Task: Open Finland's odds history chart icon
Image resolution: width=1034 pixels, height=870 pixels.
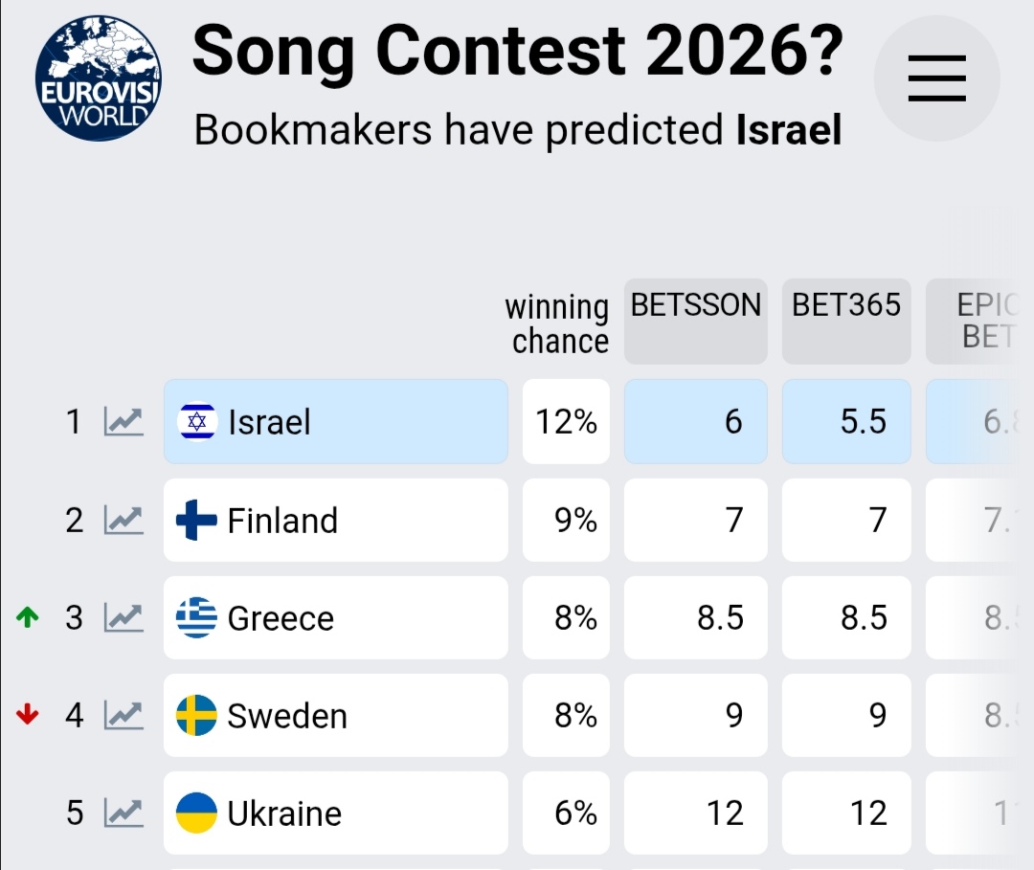Action: click(124, 520)
